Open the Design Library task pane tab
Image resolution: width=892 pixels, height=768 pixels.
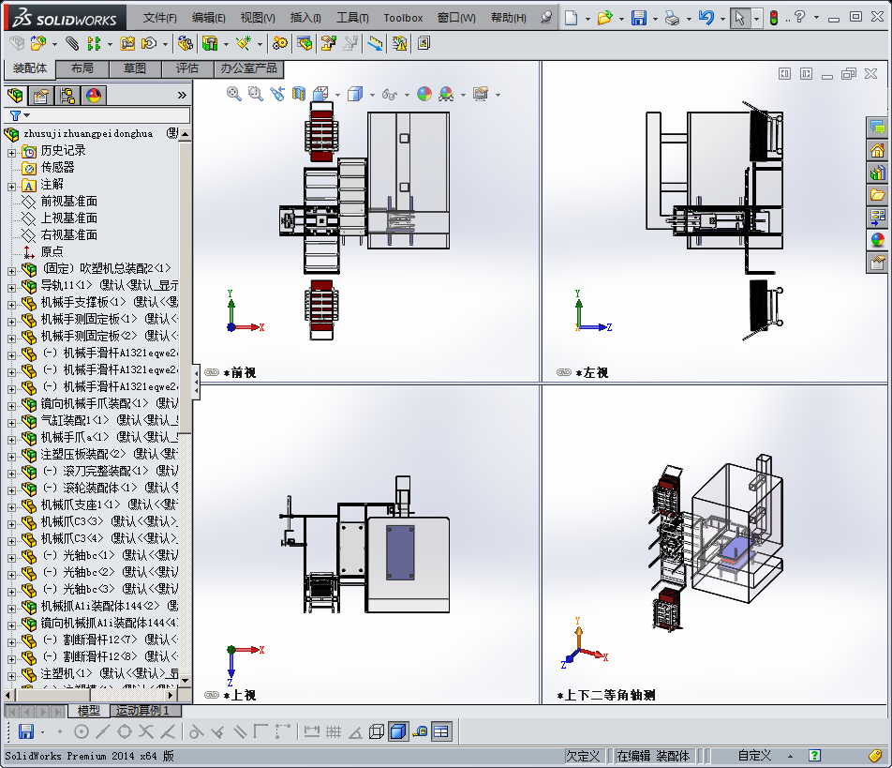point(878,172)
